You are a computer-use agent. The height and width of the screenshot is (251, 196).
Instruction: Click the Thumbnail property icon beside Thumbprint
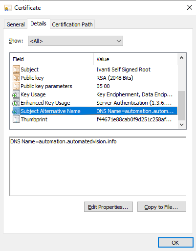[16, 119]
